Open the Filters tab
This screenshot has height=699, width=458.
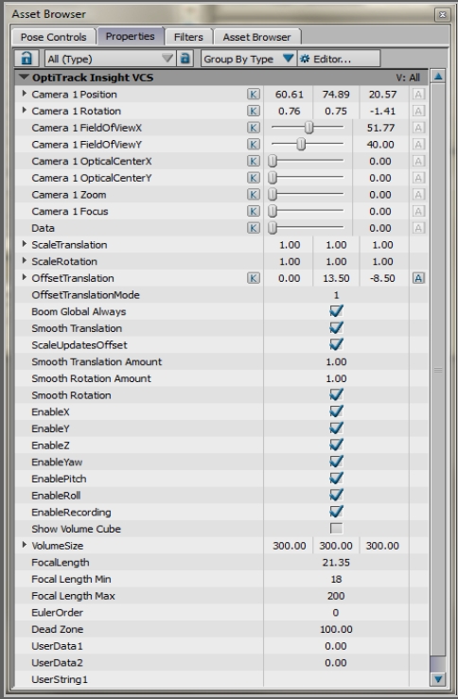[188, 37]
